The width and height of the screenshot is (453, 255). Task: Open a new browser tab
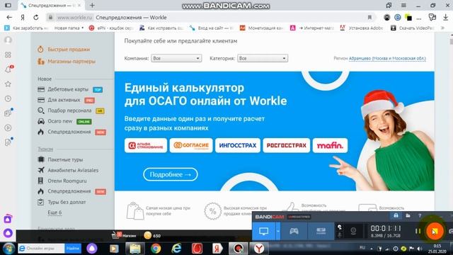pyautogui.click(x=92, y=5)
